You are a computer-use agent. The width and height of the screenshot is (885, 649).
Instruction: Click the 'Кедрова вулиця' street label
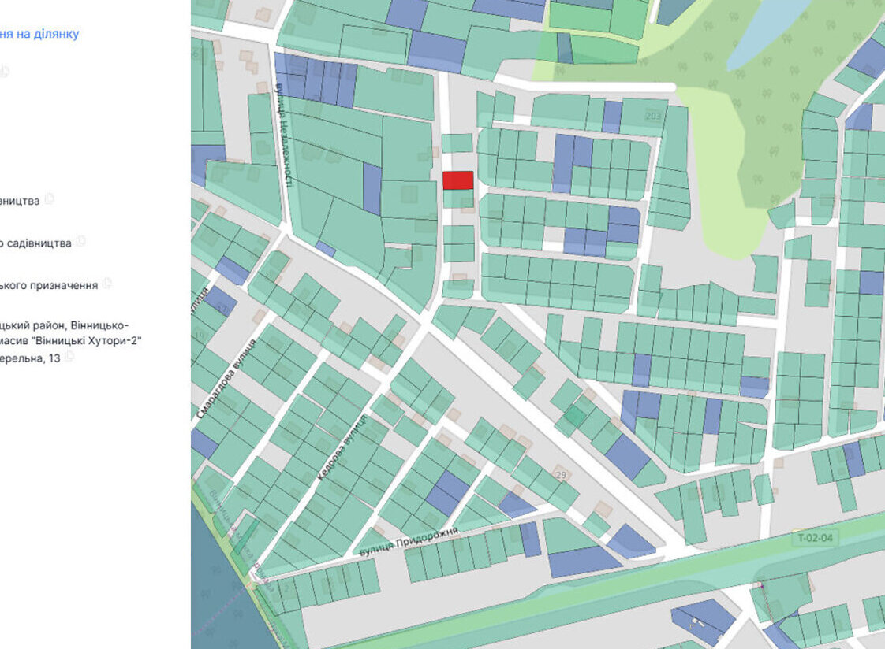coord(341,448)
